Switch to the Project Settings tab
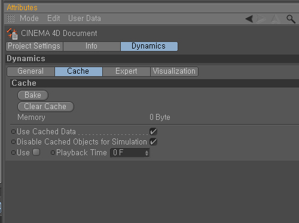The image size is (299, 223). coord(34,46)
